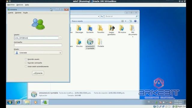Select the Portable folder in Explorer
Screen dimensions: 192x108
(x=101, y=43)
